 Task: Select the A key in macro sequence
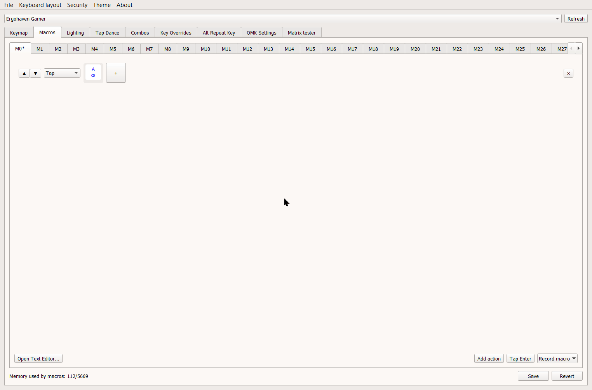pos(93,73)
